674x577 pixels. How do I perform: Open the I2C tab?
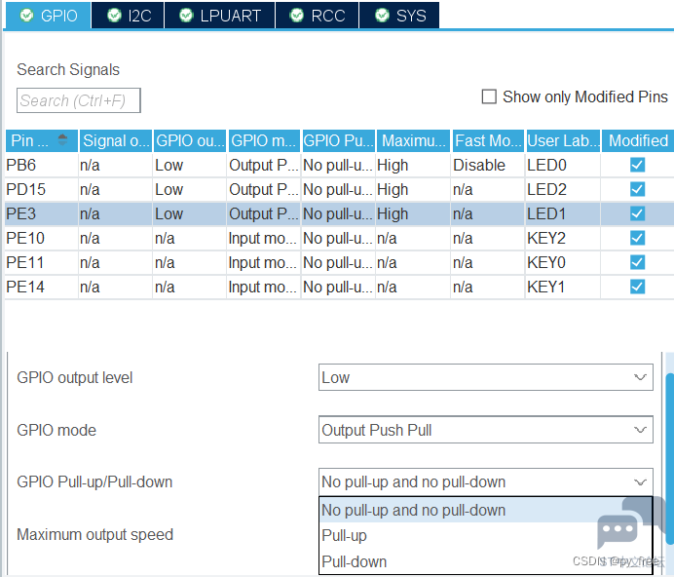129,16
